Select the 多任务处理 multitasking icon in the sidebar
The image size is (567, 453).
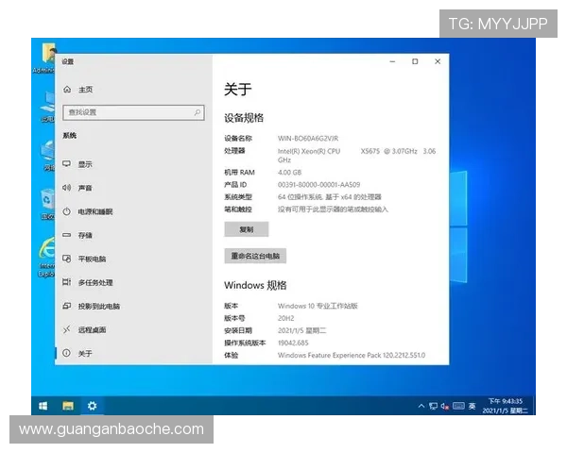coord(66,282)
